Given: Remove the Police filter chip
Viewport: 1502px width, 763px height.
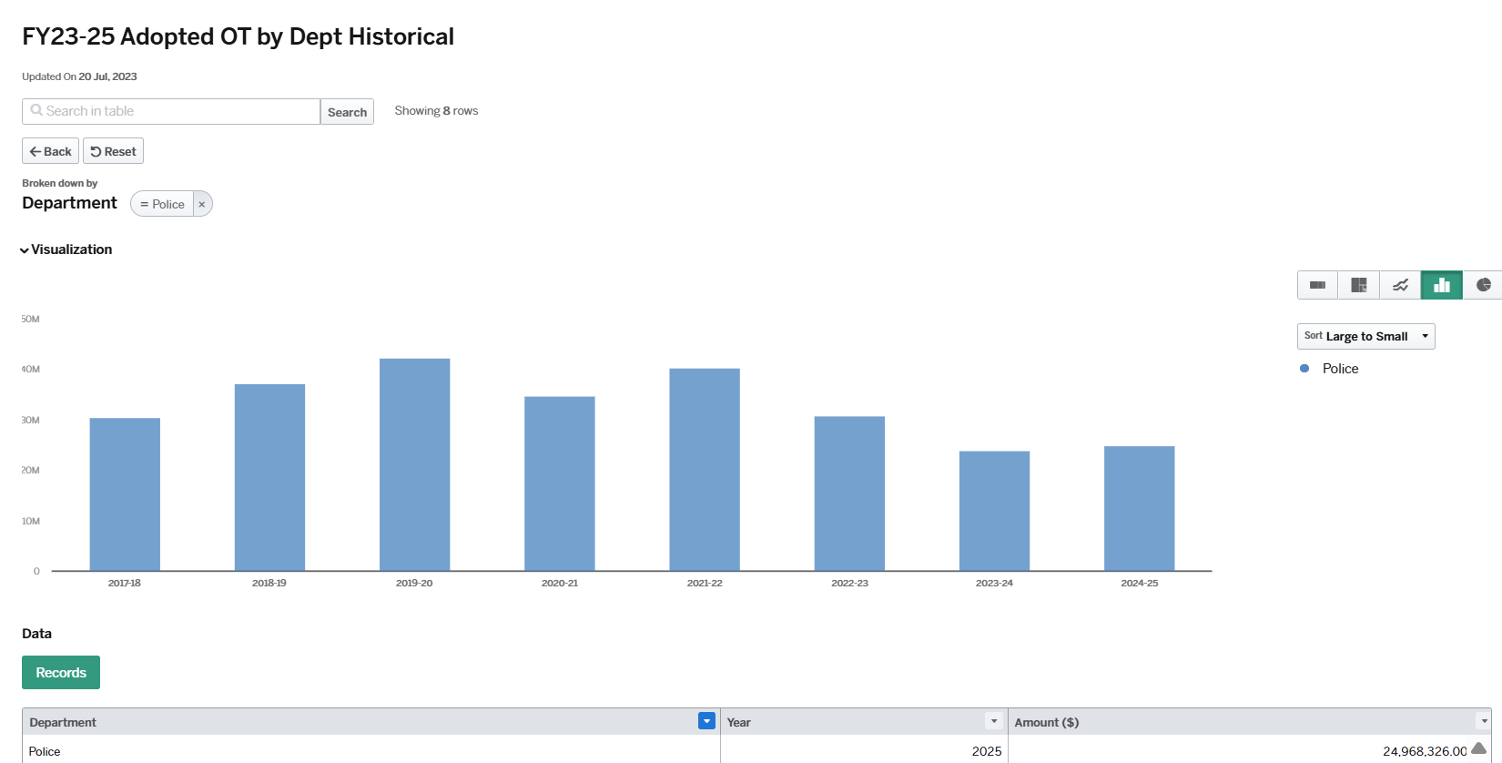Looking at the screenshot, I should [202, 204].
